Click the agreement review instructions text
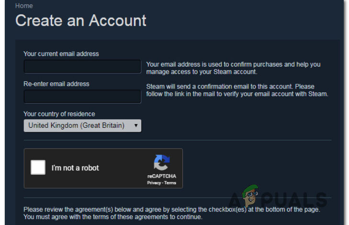Image resolution: width=349 pixels, height=225 pixels. (172, 213)
